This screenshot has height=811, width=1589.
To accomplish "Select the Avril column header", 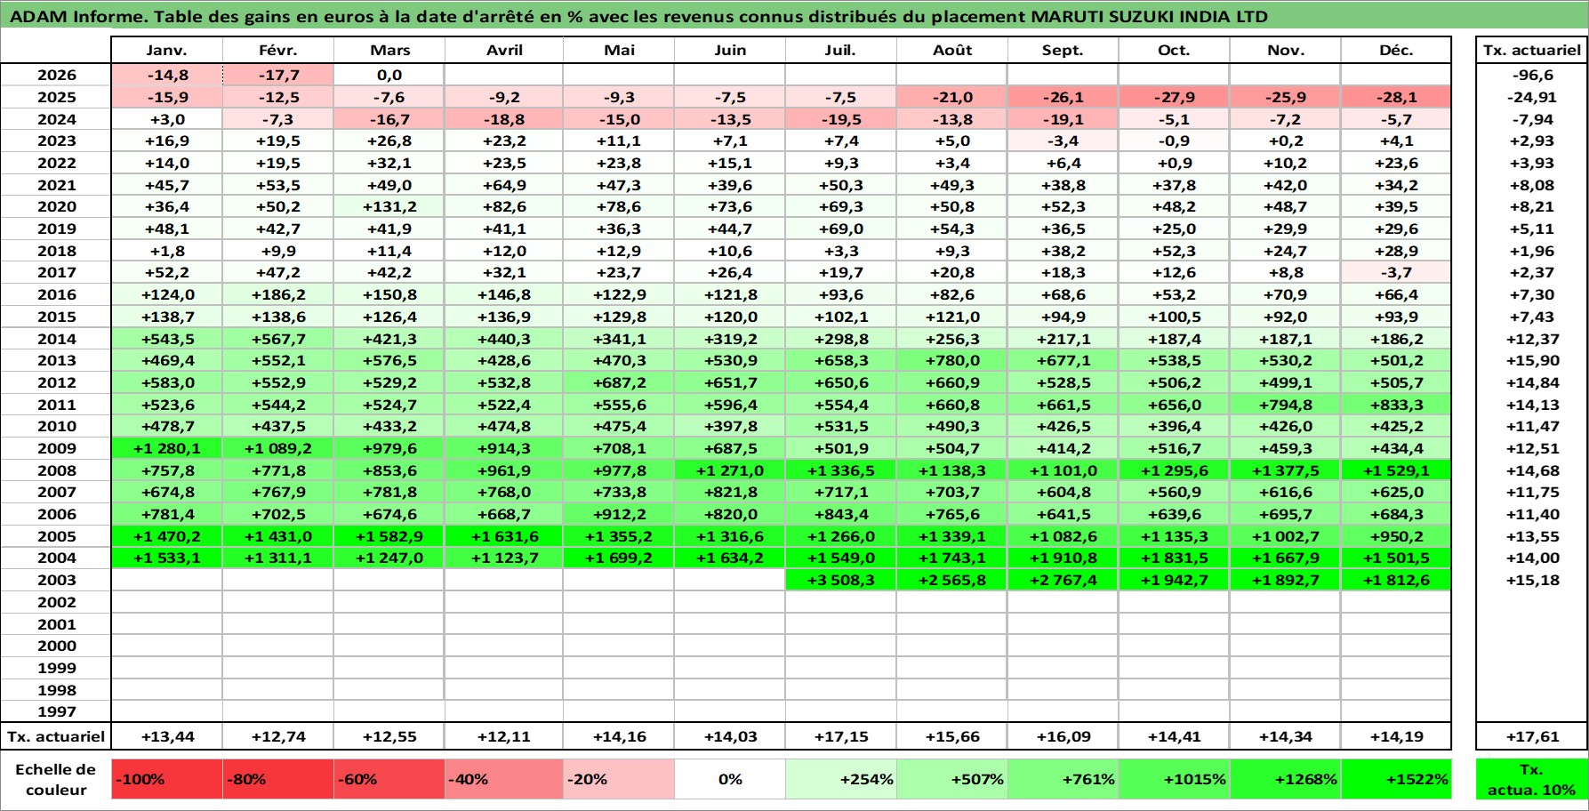I will point(504,50).
